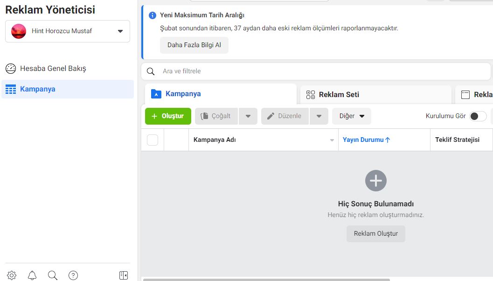Click the magnifier icon in filter bar

click(151, 71)
